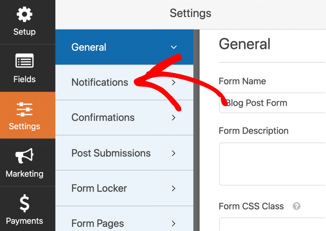This screenshot has width=326, height=231.
Task: Focus the Form Description text area
Action: tap(272, 164)
